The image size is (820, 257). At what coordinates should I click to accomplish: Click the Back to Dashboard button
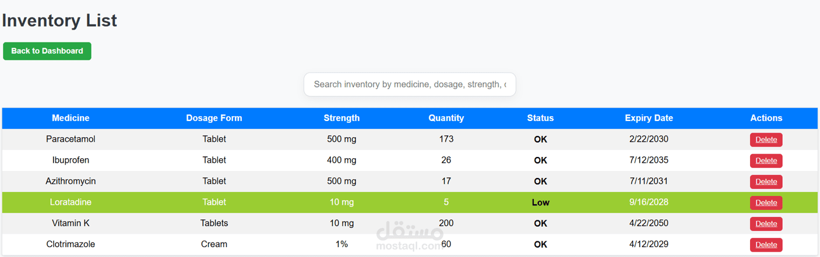(47, 51)
